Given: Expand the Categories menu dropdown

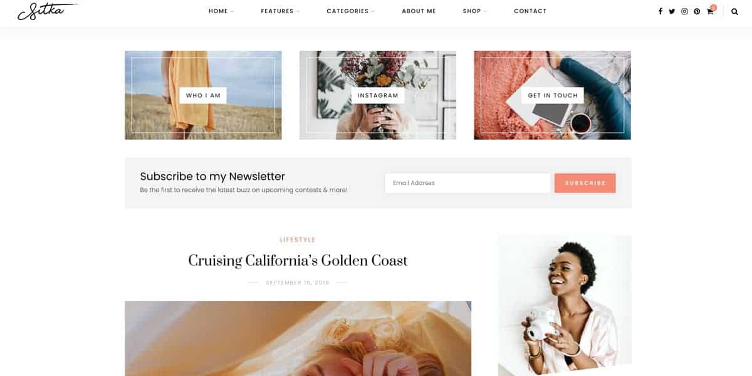Looking at the screenshot, I should coord(350,11).
